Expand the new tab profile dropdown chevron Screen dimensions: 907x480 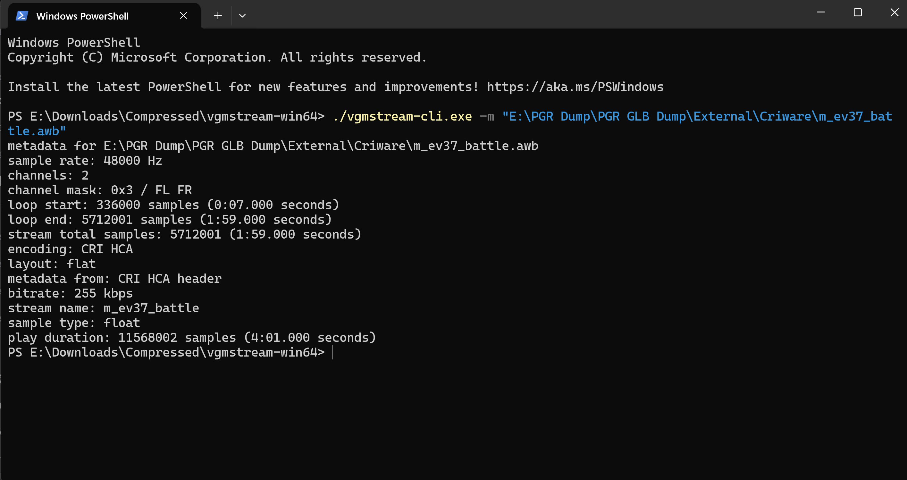tap(242, 15)
